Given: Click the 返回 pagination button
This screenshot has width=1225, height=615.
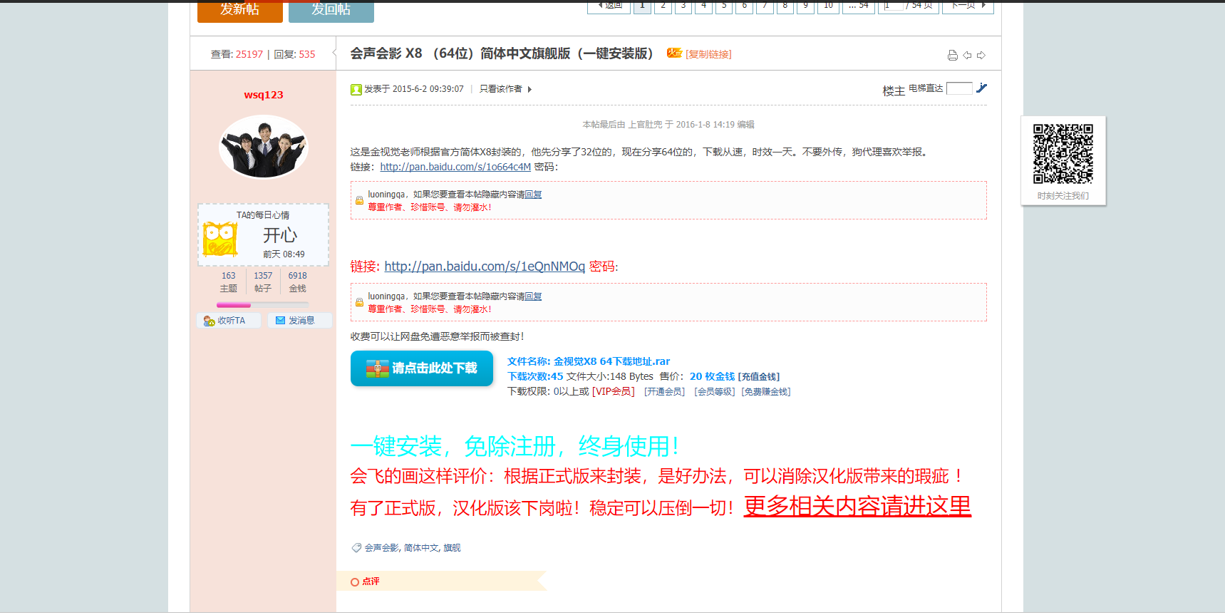Looking at the screenshot, I should tap(609, 6).
